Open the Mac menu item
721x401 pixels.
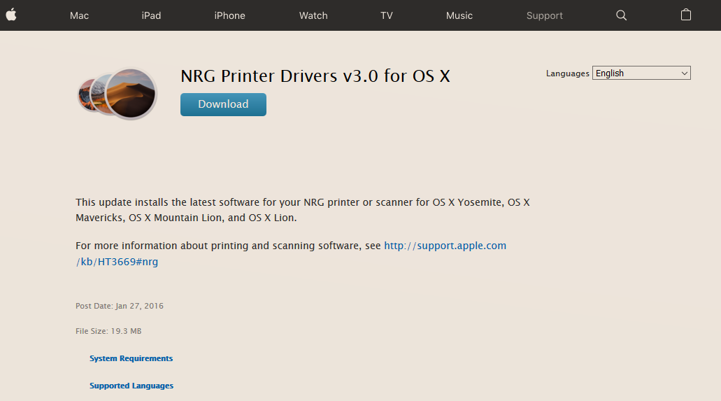(79, 15)
